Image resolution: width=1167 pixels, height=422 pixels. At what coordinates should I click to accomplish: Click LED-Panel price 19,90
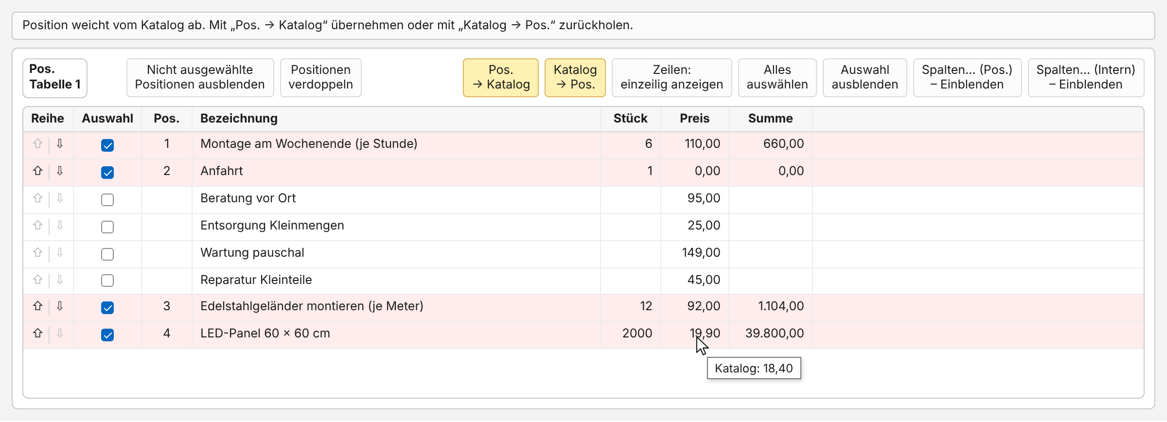[705, 334]
